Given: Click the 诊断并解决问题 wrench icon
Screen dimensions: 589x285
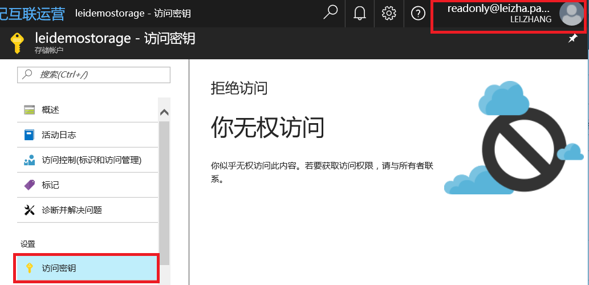Looking at the screenshot, I should (29, 210).
